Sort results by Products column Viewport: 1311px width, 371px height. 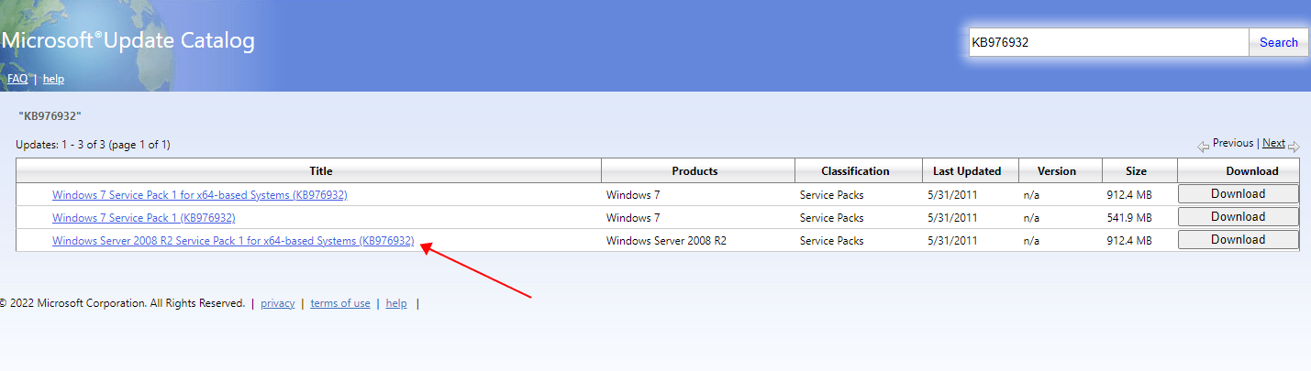694,171
